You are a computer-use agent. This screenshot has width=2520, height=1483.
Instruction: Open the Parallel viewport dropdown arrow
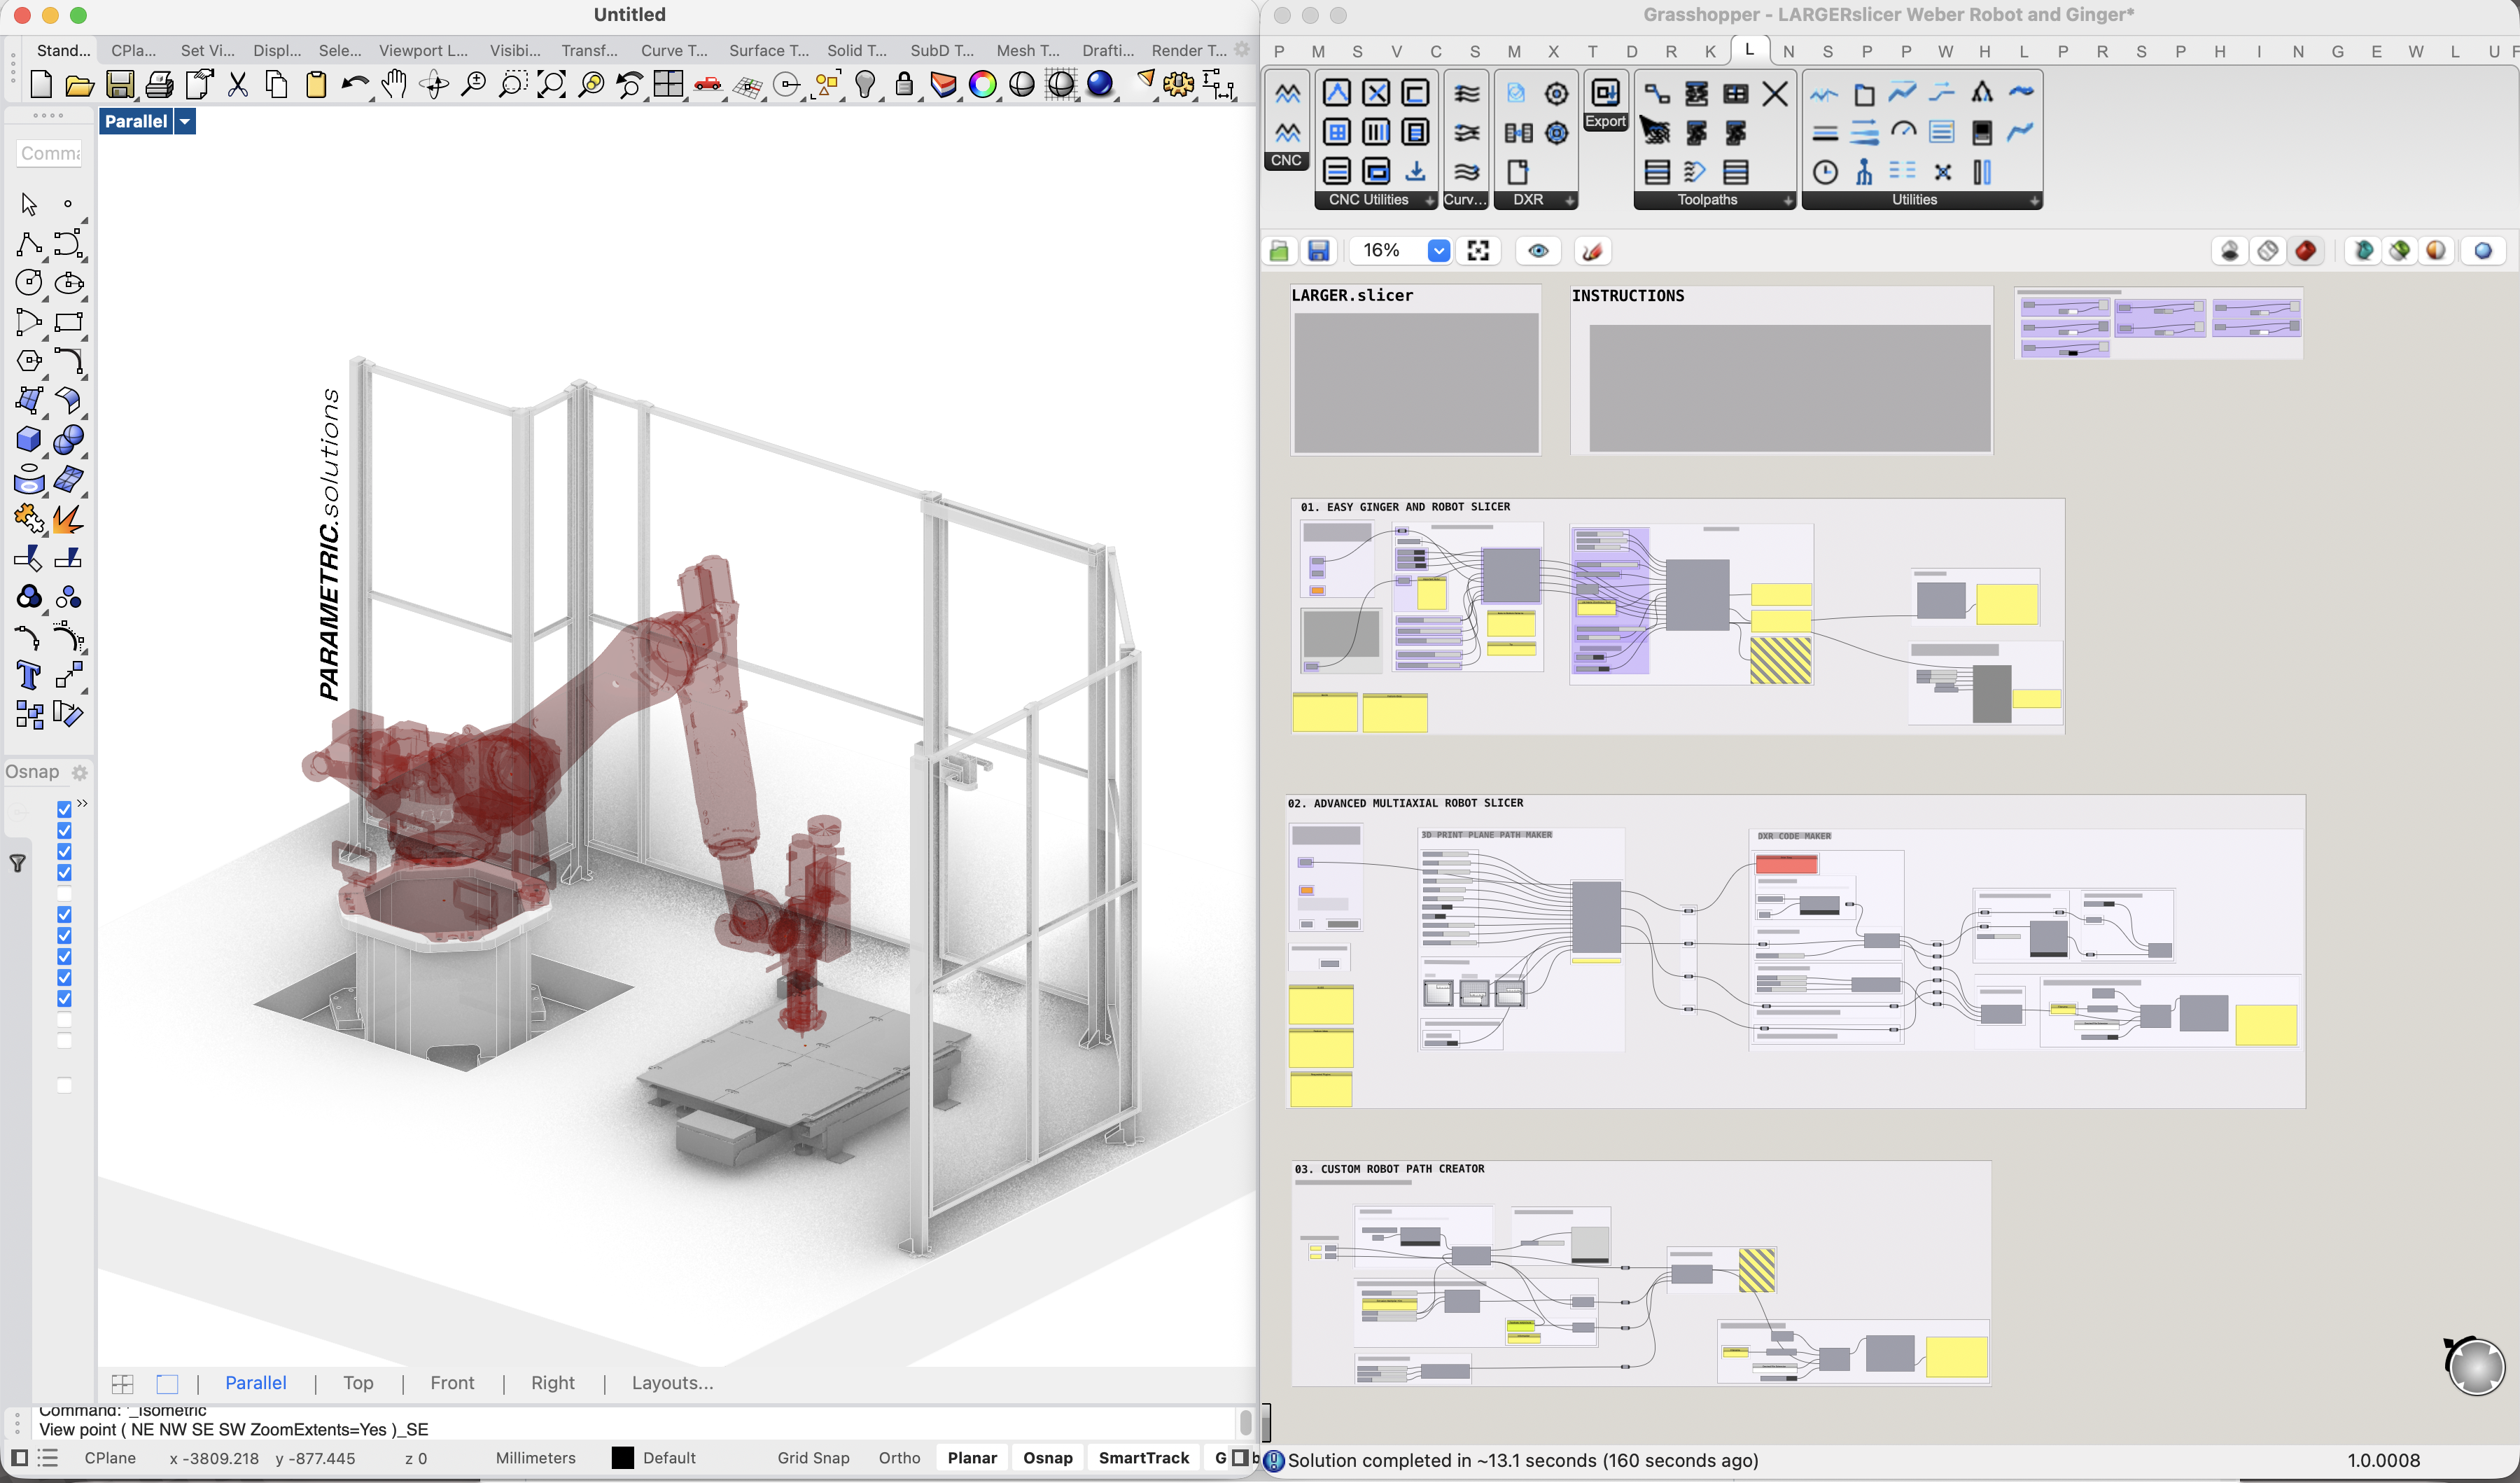click(x=185, y=121)
